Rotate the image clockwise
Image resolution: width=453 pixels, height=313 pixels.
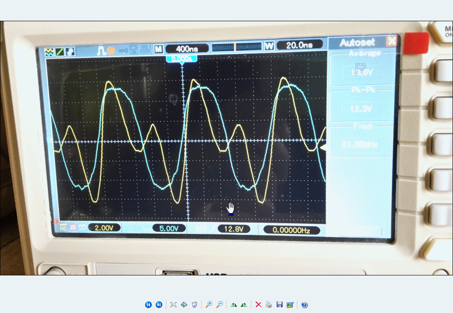(x=234, y=305)
